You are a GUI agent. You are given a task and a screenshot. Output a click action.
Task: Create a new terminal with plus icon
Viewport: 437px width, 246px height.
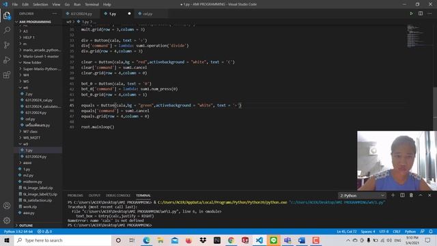pos(393,195)
